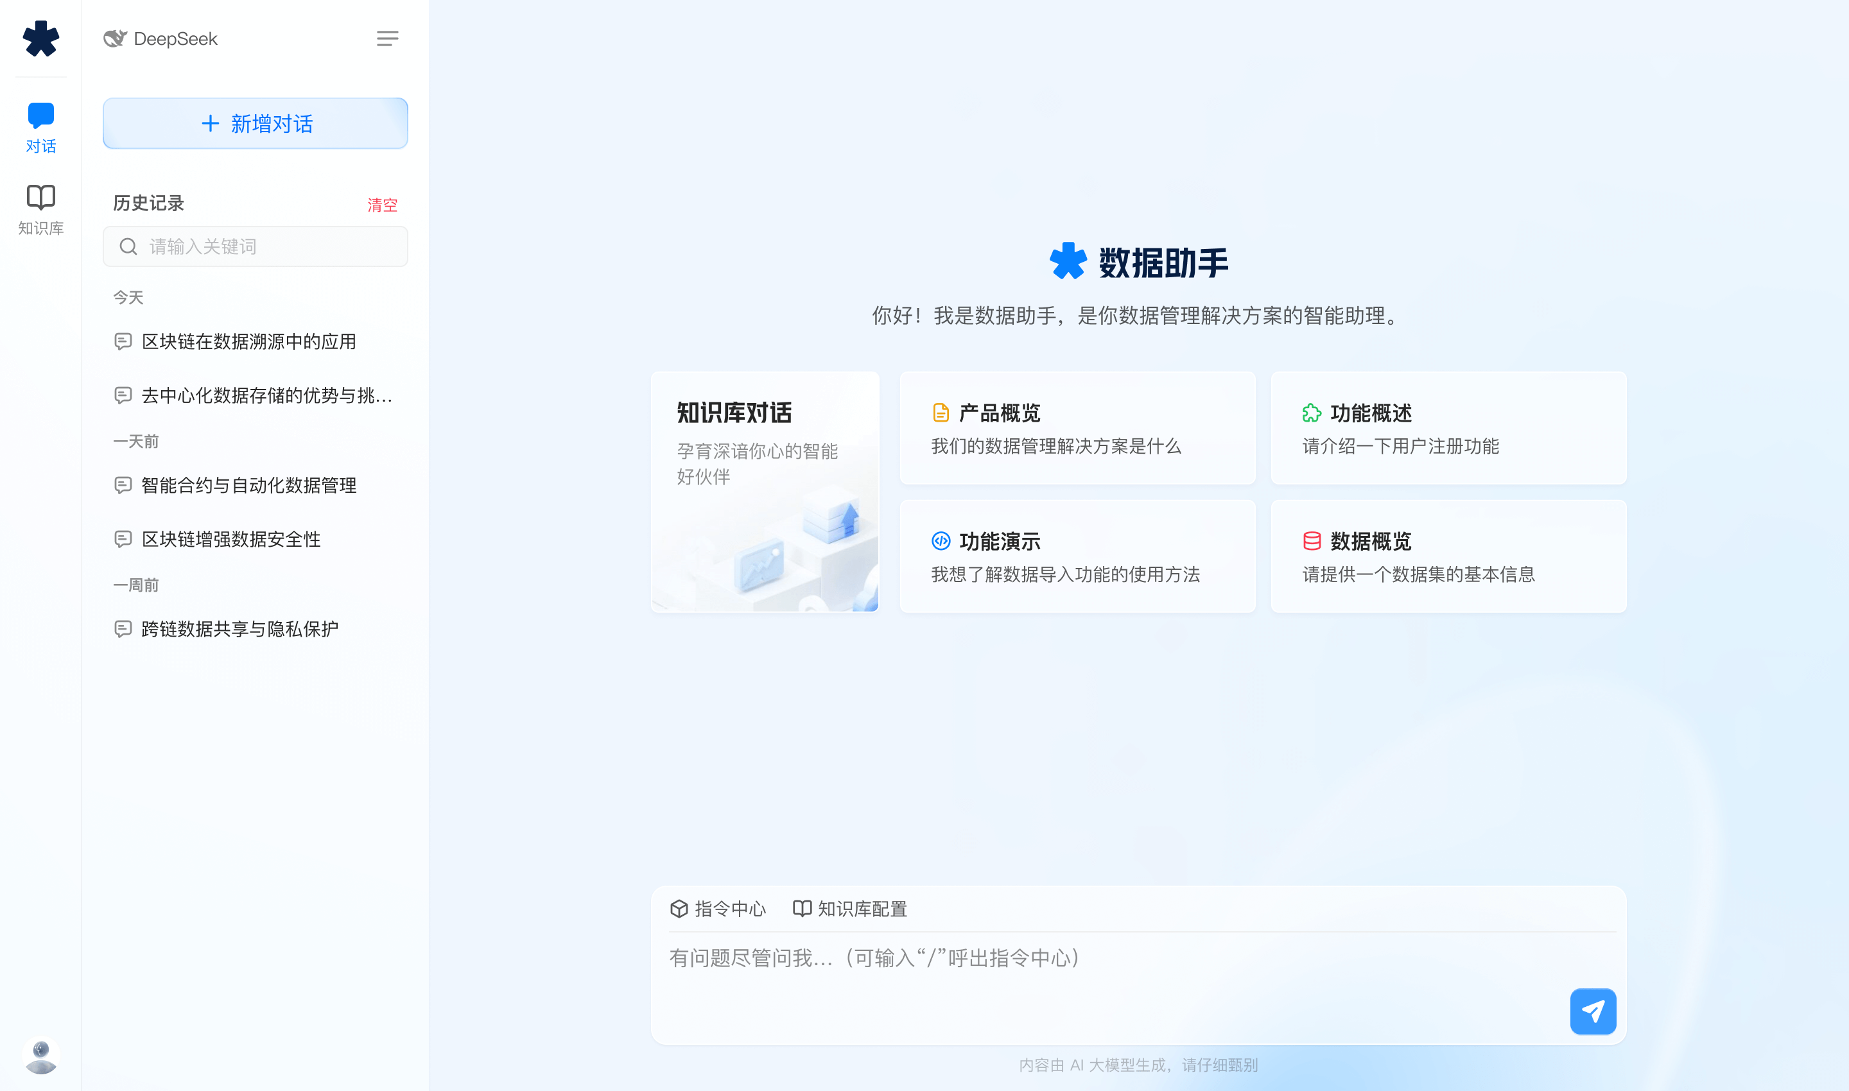This screenshot has width=1849, height=1091.
Task: Click 新增对话 button
Action: coord(256,122)
